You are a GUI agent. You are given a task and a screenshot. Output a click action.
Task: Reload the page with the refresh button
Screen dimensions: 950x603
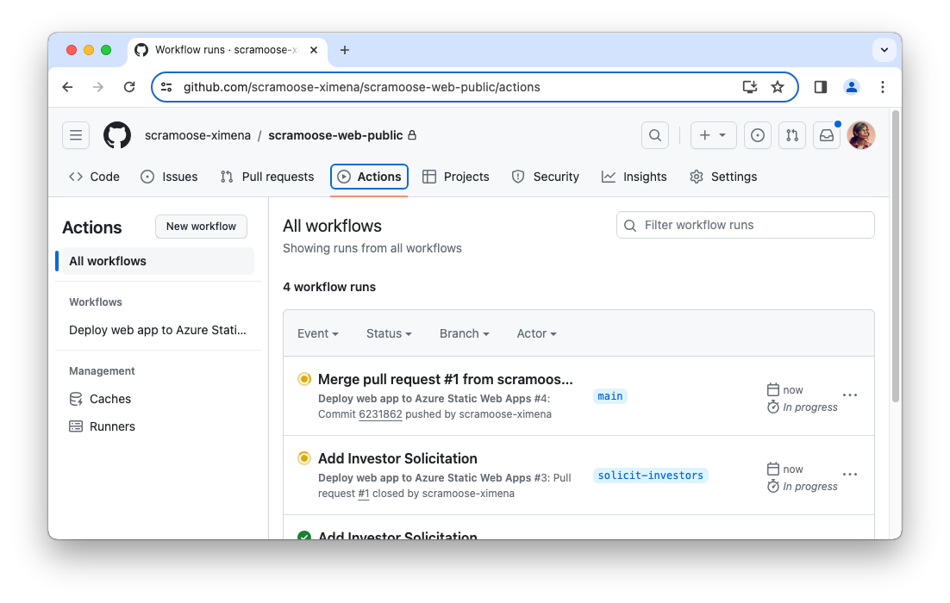tap(129, 87)
